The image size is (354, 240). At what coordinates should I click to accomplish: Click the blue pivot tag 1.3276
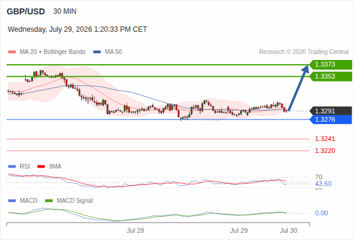331,119
